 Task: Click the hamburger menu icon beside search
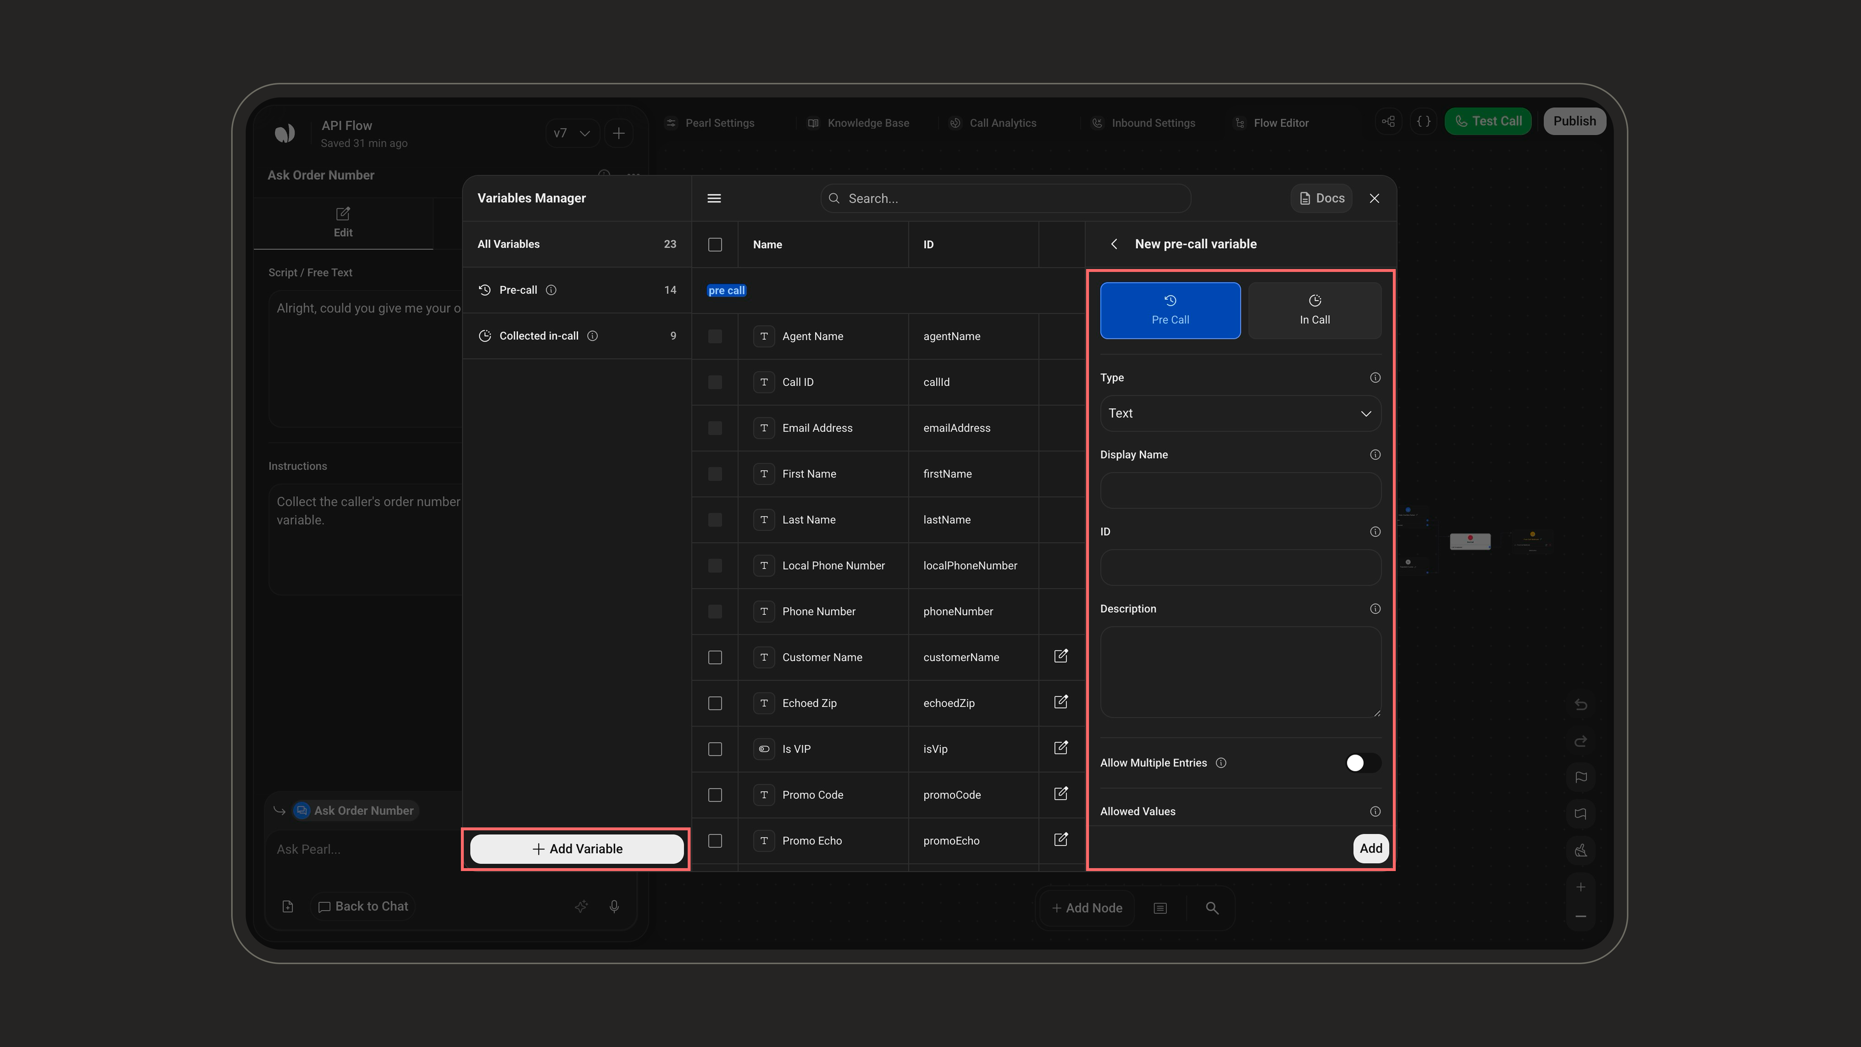pyautogui.click(x=714, y=198)
